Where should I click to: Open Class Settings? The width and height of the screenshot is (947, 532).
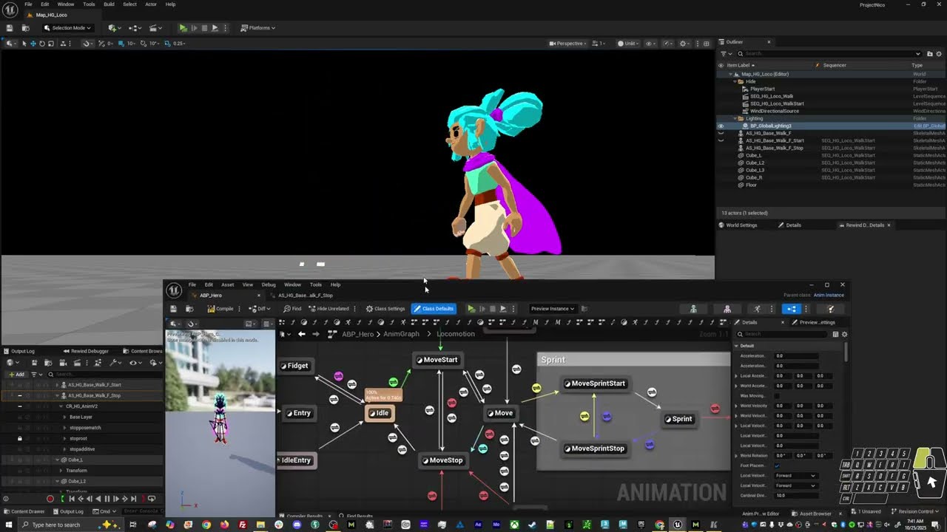385,309
